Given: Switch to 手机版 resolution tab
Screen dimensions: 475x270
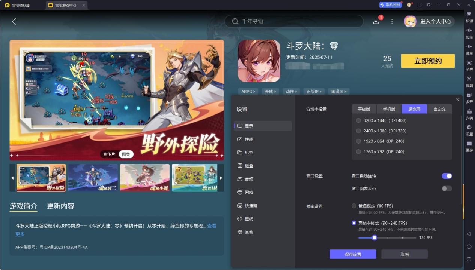Looking at the screenshot, I should coord(389,109).
